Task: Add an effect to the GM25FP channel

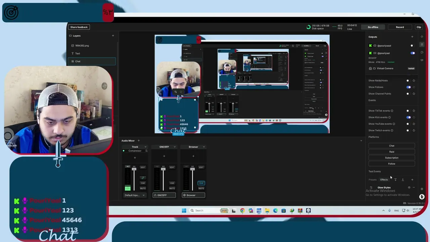Action: 164,156
